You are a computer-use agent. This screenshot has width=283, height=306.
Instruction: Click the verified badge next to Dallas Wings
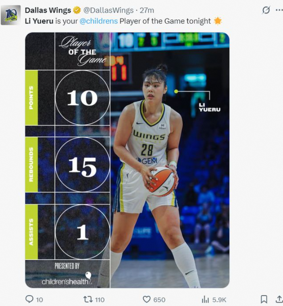click(x=77, y=10)
